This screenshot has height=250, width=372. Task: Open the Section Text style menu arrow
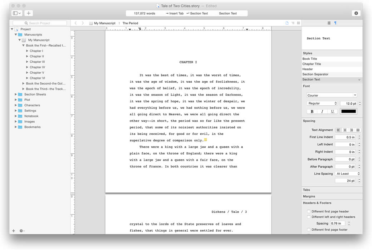(359, 80)
